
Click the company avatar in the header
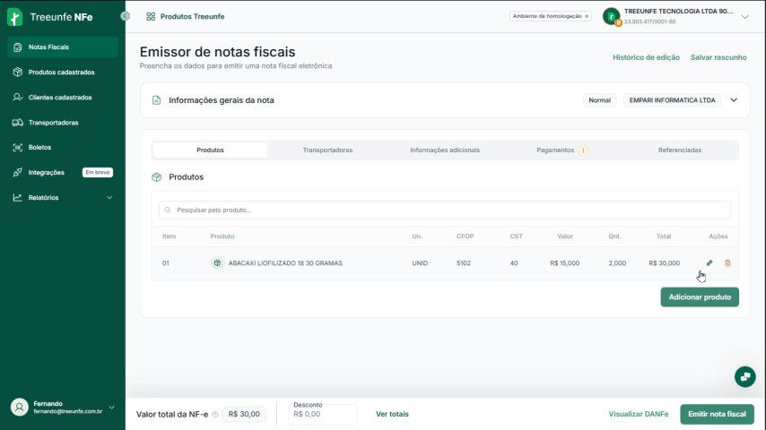click(611, 16)
